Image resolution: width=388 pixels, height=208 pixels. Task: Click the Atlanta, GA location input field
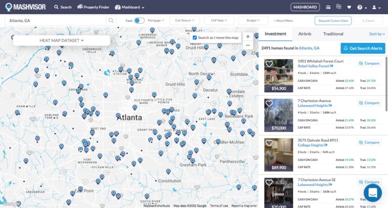coord(56,21)
